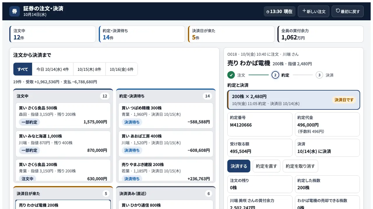Click the 決済する button

[x=239, y=166]
